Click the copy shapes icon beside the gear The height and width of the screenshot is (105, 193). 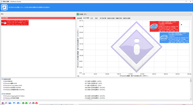(x=6, y=103)
